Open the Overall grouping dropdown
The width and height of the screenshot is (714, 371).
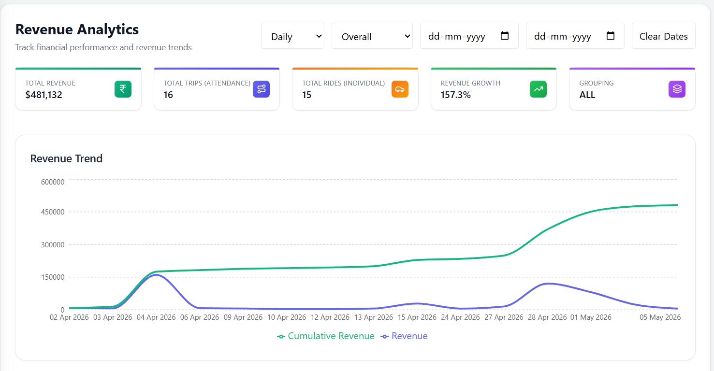pyautogui.click(x=372, y=36)
